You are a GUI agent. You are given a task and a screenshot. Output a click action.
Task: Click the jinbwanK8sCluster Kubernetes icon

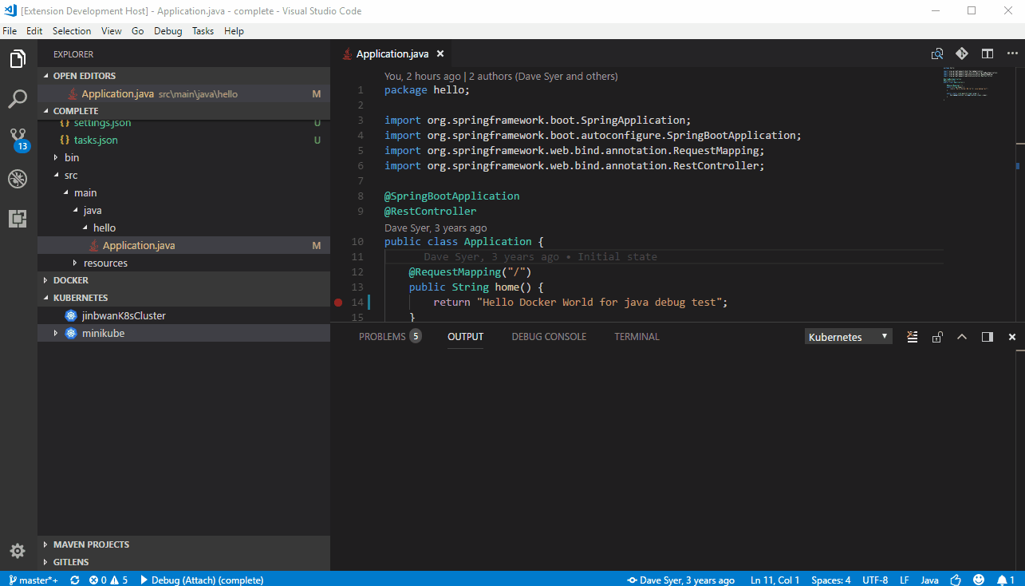pos(71,316)
